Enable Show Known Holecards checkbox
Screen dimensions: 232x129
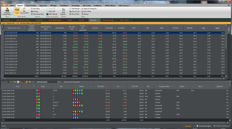click(x=63, y=82)
